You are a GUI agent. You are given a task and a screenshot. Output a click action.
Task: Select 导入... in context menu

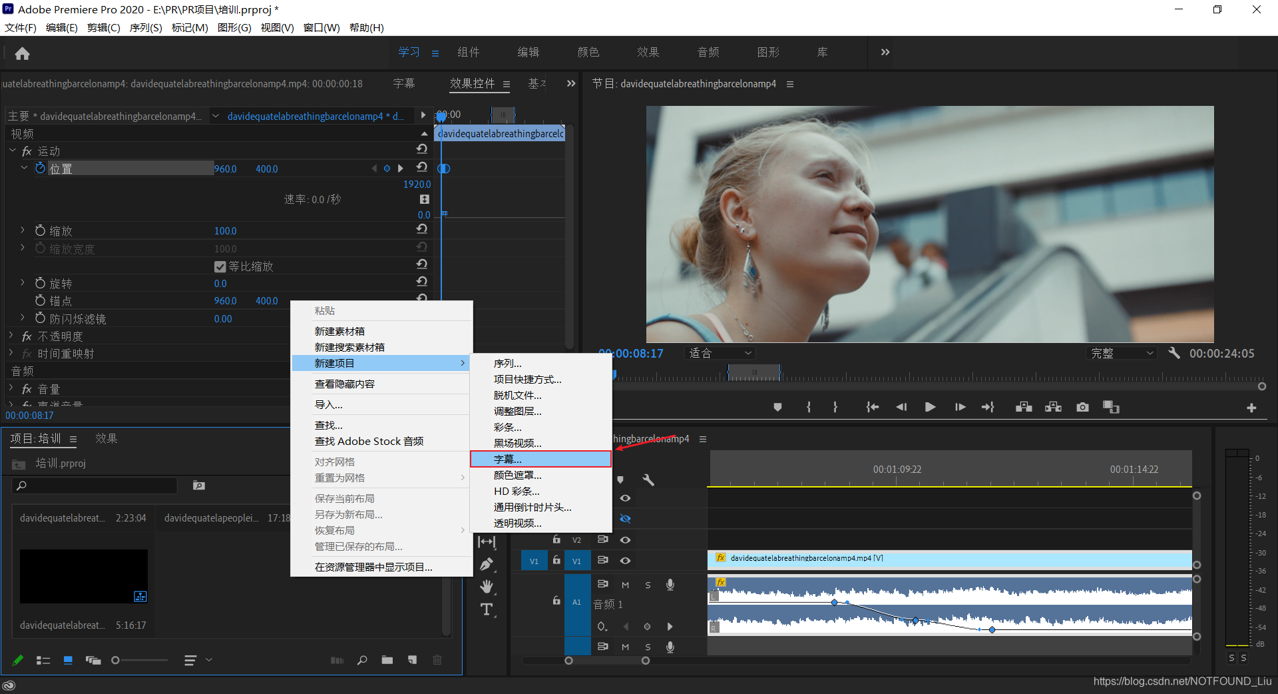pos(381,404)
